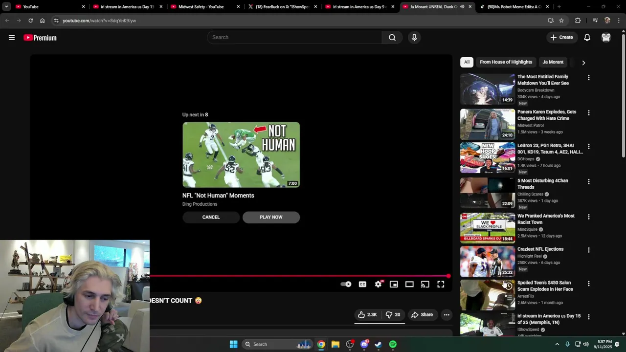Viewport: 626px width, 352px height.
Task: Toggle closed captions in the player
Action: point(362,285)
